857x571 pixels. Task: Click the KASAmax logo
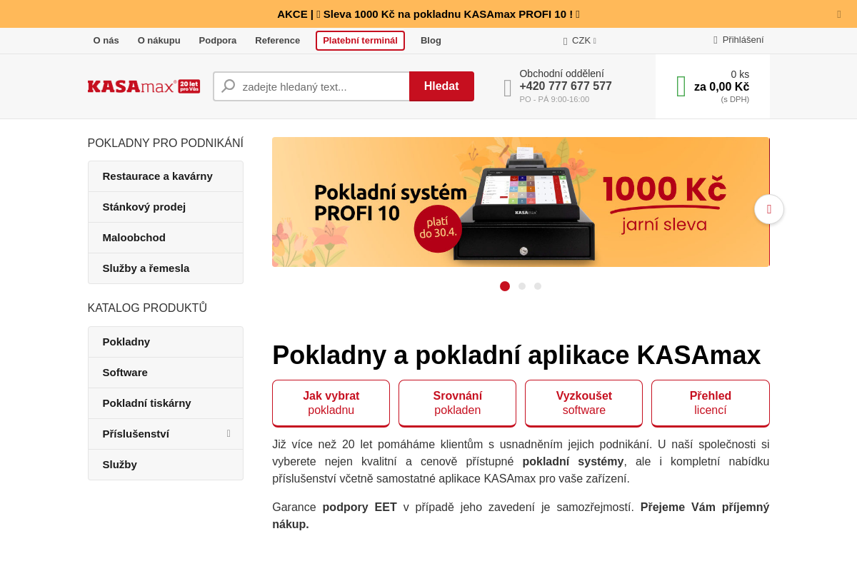143,86
